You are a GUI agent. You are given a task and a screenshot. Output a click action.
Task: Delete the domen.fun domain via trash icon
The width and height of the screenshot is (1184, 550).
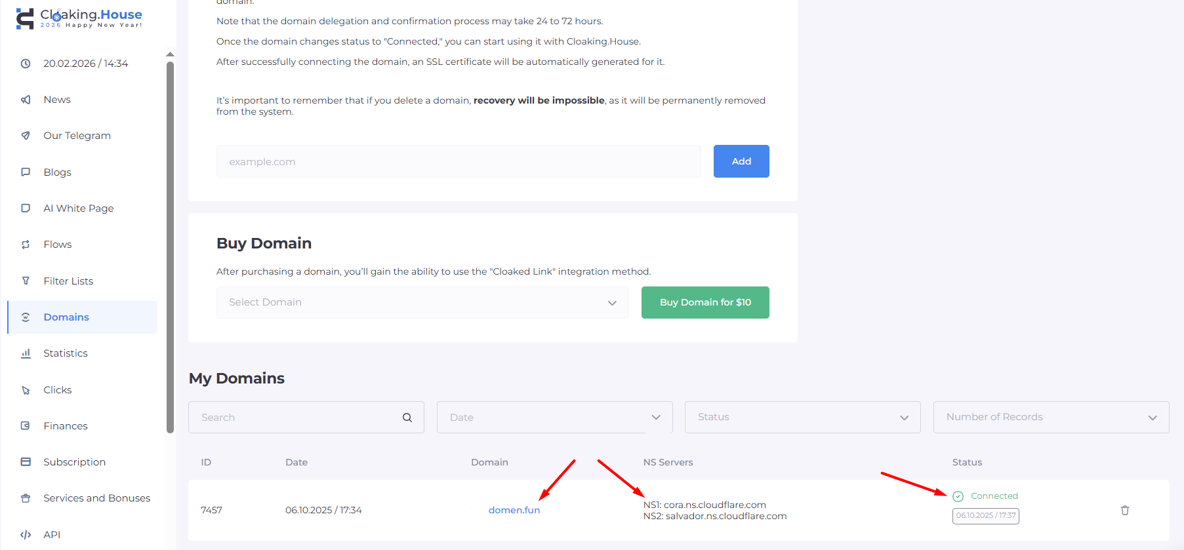click(1124, 510)
